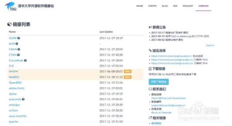
Task: Open the BLOG navigation item
Action: click(x=165, y=6)
